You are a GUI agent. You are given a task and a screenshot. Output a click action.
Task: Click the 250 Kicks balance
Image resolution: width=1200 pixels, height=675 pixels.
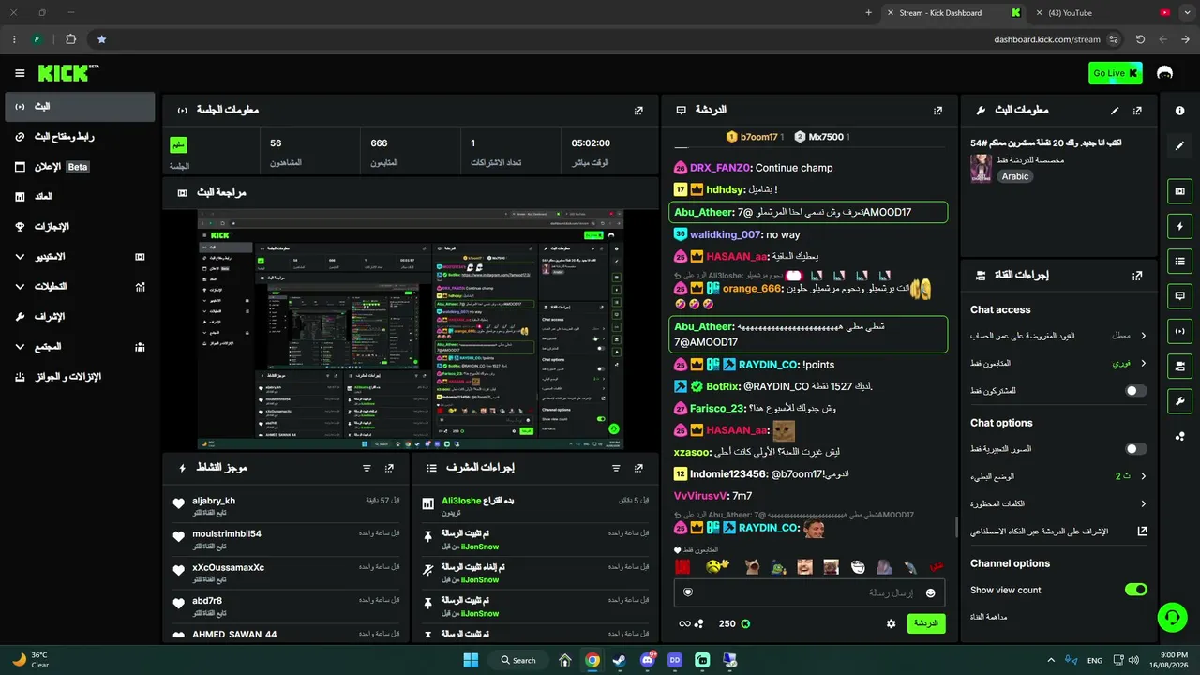point(734,623)
